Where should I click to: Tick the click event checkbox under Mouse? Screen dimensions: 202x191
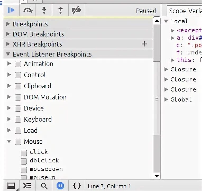click(24, 153)
